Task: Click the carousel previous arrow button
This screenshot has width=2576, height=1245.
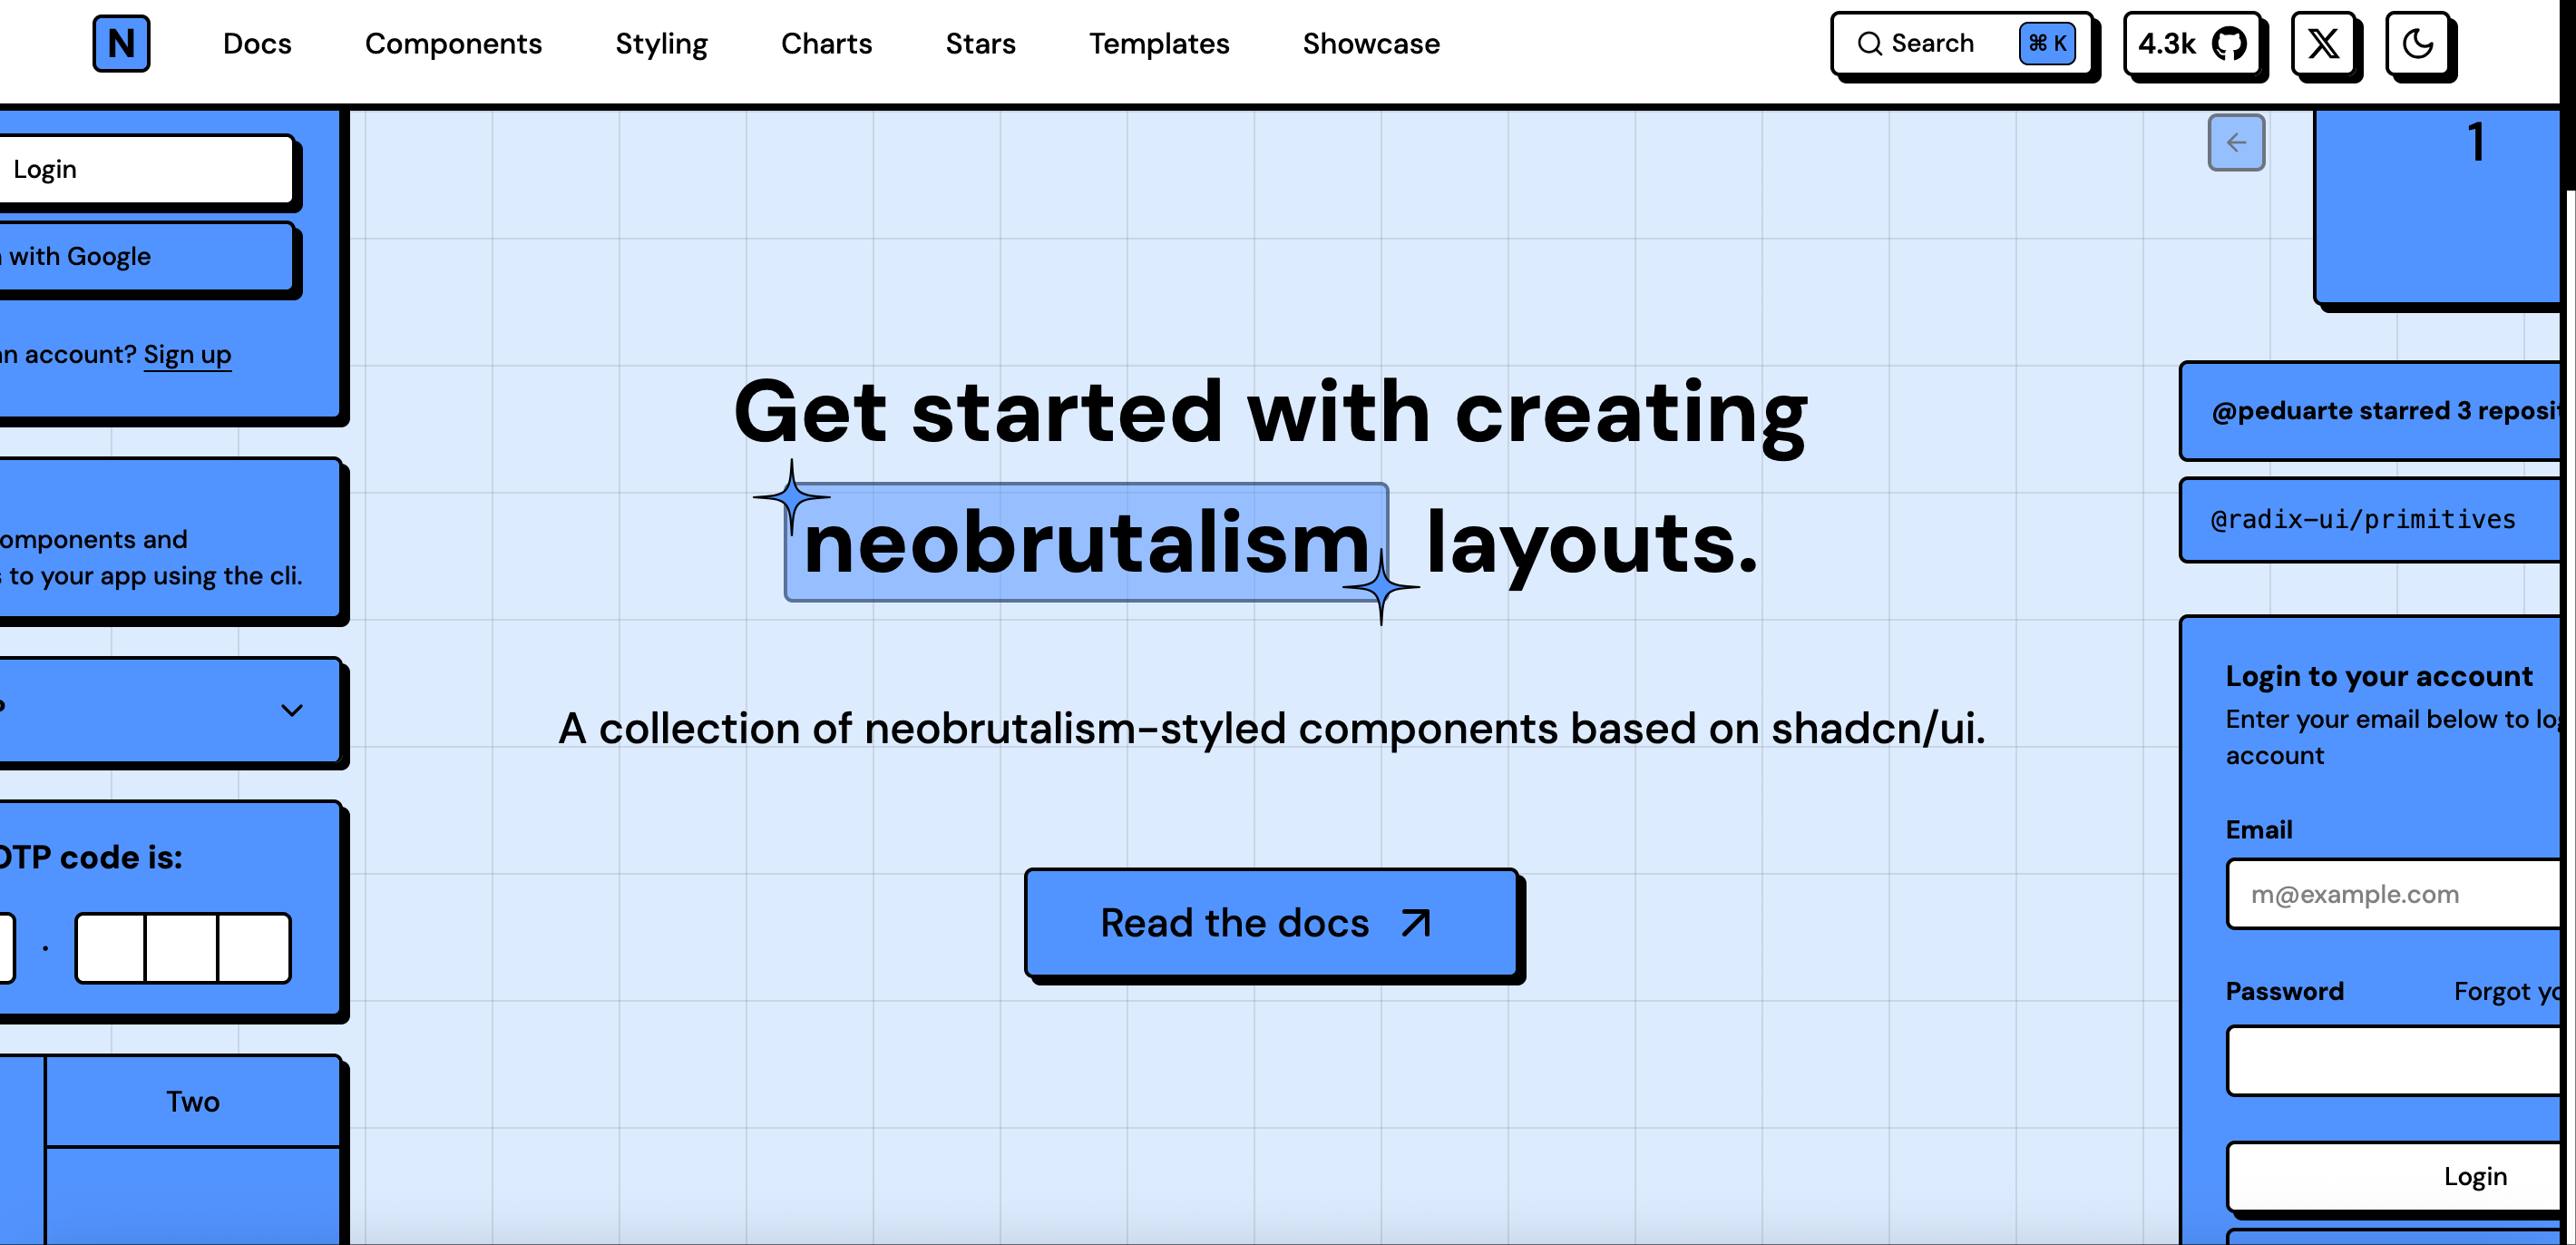Action: [2236, 143]
